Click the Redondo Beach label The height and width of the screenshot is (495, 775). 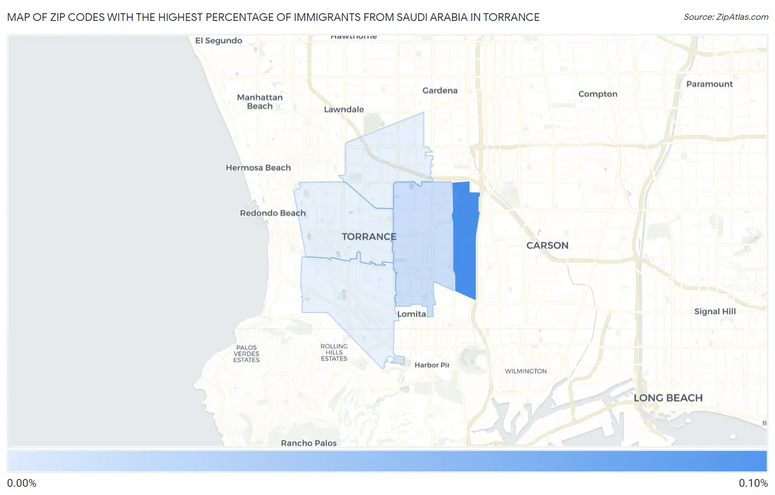tap(272, 213)
